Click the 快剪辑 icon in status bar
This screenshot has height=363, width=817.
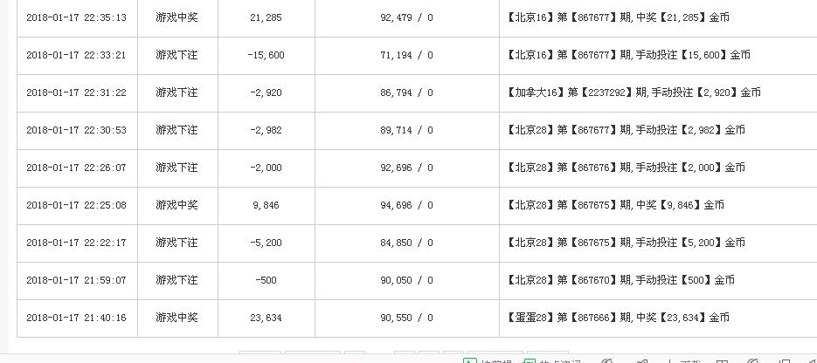pyautogui.click(x=470, y=360)
